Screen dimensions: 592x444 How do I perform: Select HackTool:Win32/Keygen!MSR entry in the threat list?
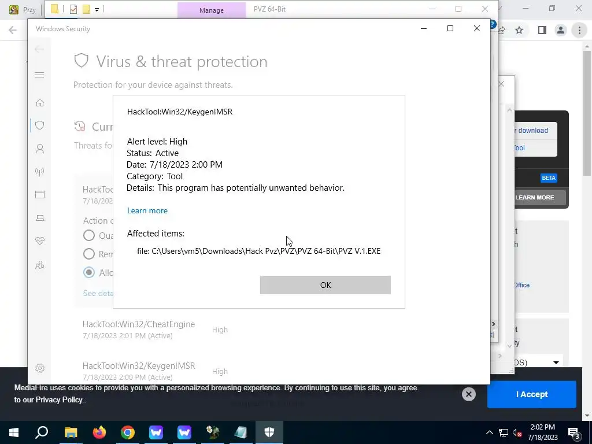tap(155, 371)
